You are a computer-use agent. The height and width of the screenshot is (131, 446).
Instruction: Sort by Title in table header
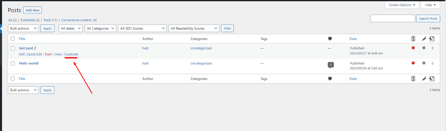(x=22, y=39)
